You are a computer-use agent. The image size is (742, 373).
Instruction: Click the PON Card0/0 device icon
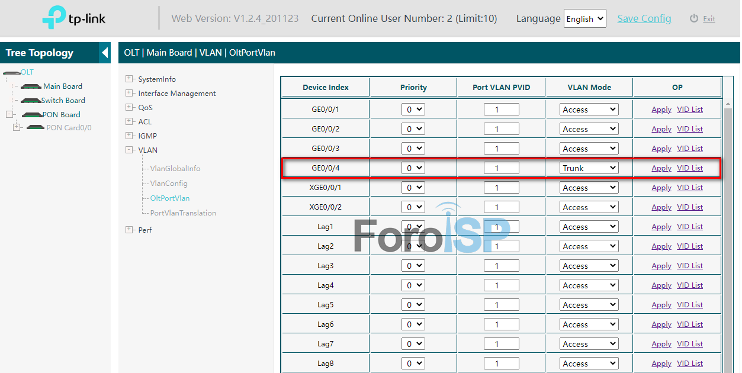pyautogui.click(x=36, y=127)
